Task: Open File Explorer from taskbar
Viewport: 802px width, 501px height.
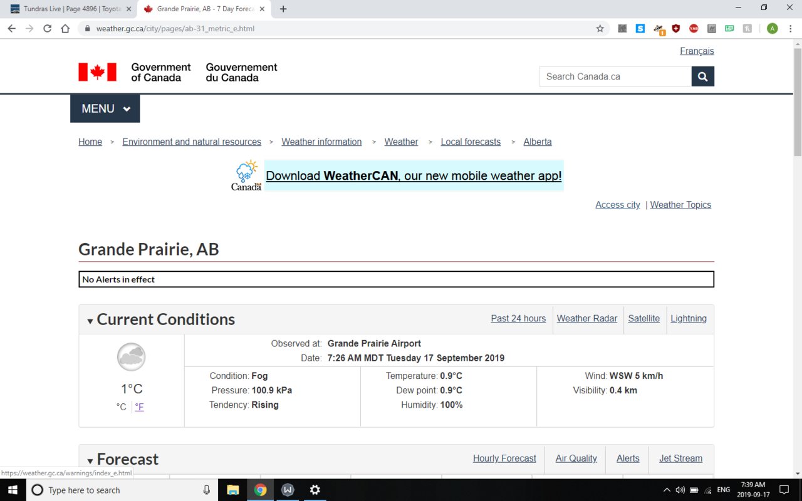Action: point(232,490)
